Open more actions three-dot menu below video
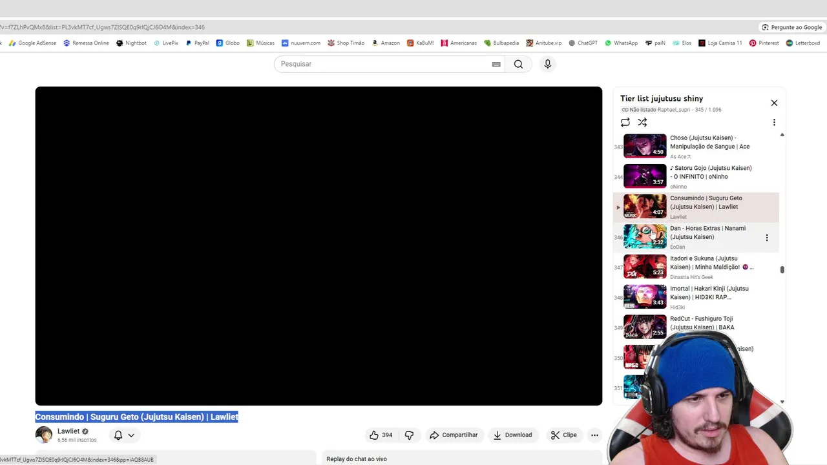This screenshot has height=465, width=827. coord(594,435)
